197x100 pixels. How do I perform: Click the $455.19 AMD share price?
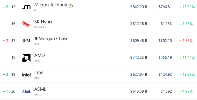coord(165,57)
